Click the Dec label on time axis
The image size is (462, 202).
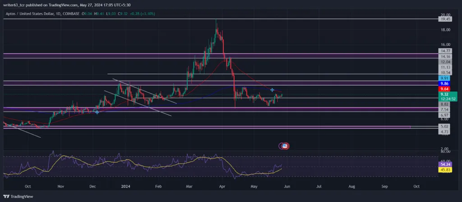coord(92,186)
